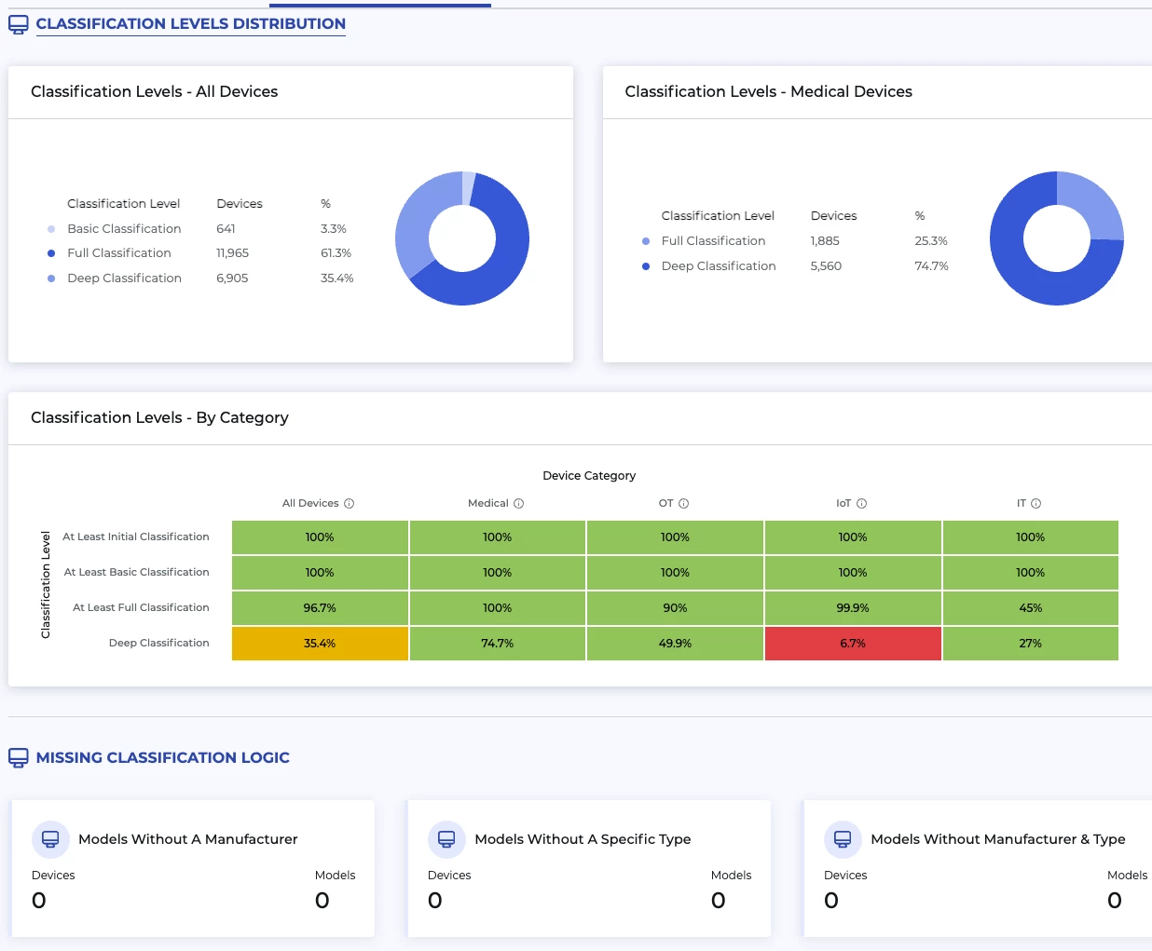This screenshot has height=951, width=1152.
Task: Click the info icon beside IT column
Action: pos(1035,504)
